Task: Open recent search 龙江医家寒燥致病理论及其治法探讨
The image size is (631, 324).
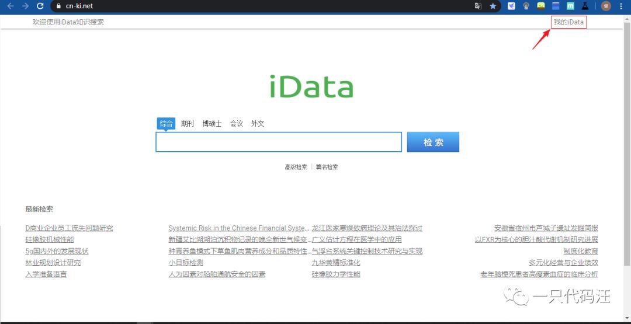Action: [367, 228]
